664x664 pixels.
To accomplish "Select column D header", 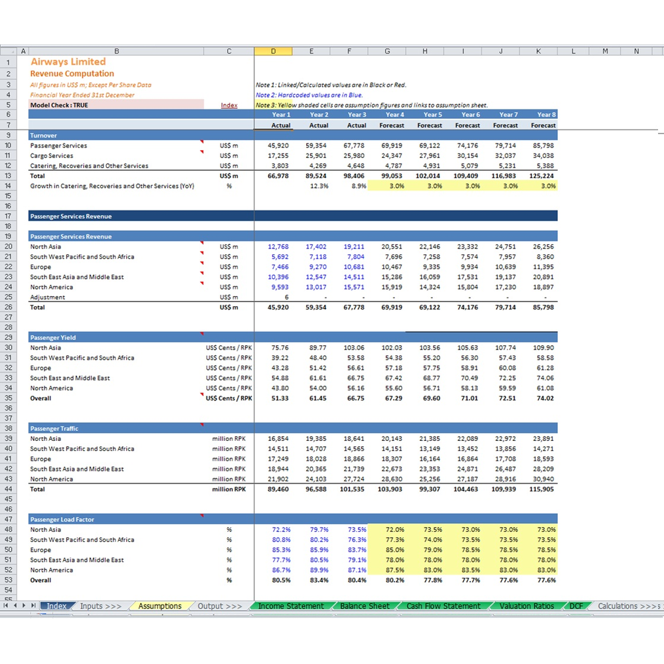I will point(273,51).
